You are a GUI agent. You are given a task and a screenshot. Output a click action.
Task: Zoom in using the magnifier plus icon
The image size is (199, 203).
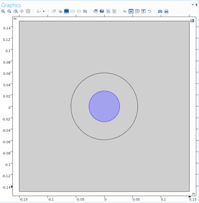click(x=3, y=11)
